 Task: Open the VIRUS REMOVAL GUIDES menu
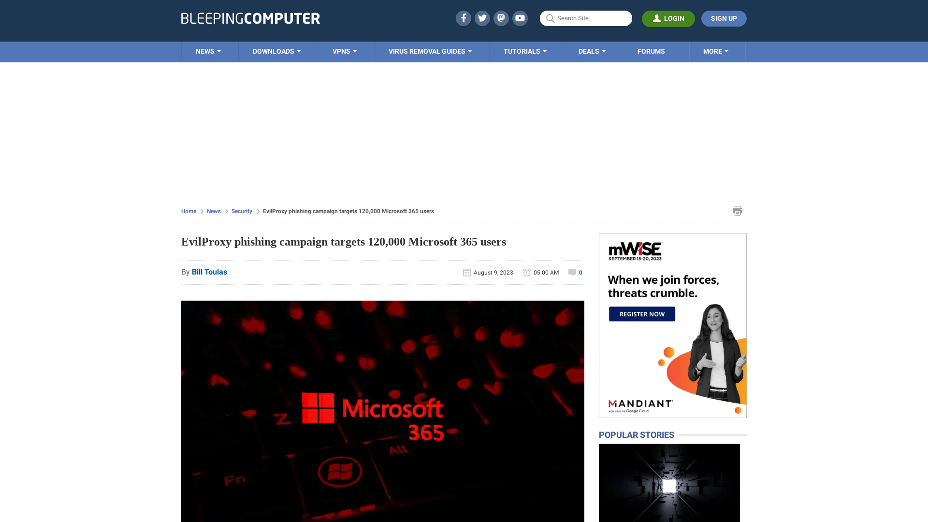coord(430,52)
